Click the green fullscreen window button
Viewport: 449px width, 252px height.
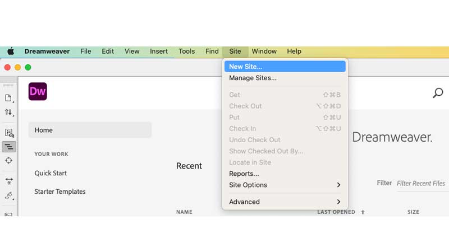(28, 67)
